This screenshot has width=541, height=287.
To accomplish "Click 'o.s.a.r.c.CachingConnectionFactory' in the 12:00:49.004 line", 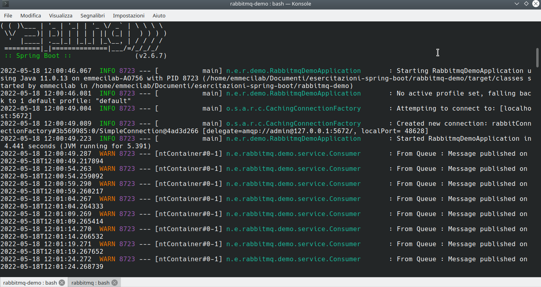I will point(293,109).
